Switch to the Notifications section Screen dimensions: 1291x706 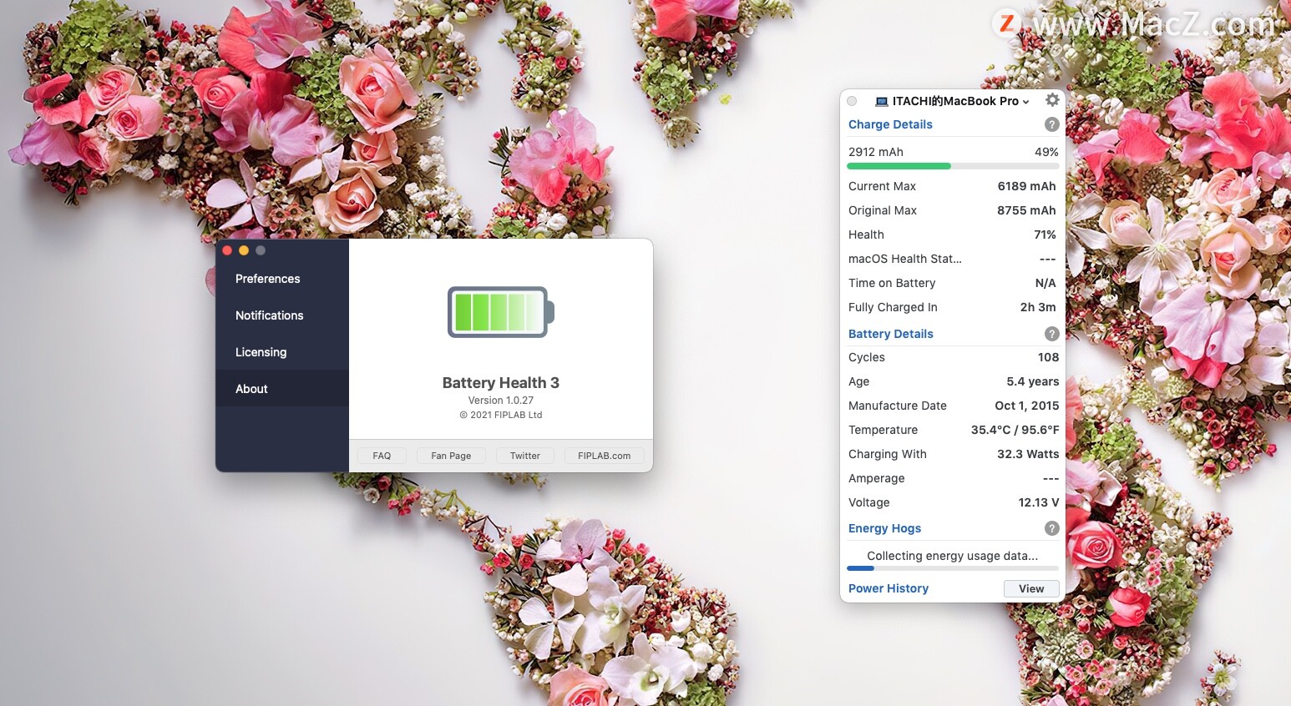coord(282,315)
